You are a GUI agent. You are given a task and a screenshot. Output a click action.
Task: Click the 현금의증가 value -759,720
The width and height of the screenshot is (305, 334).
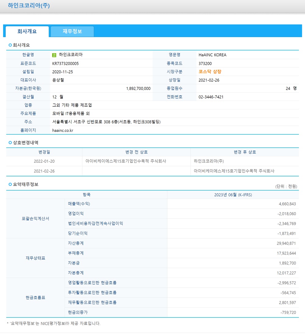point(288,312)
